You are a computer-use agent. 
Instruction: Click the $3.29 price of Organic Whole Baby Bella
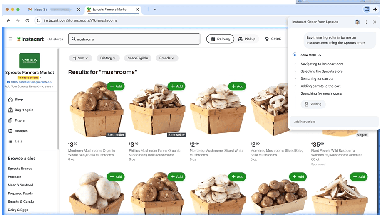[73, 144]
